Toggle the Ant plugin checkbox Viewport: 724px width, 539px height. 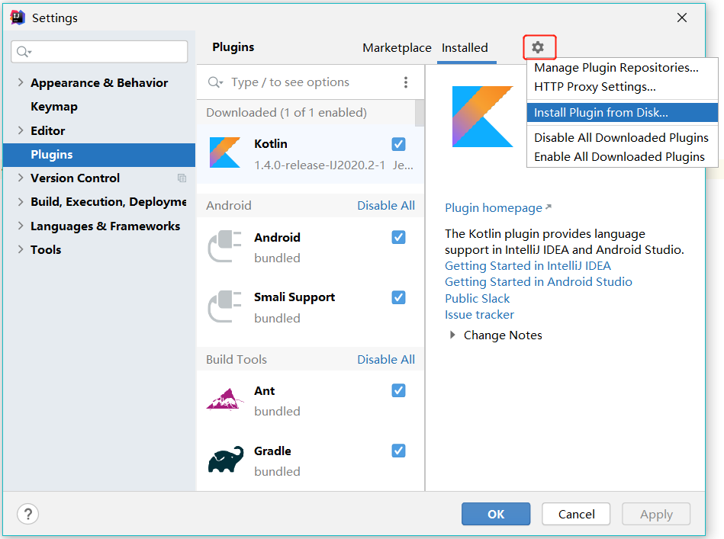tap(398, 390)
